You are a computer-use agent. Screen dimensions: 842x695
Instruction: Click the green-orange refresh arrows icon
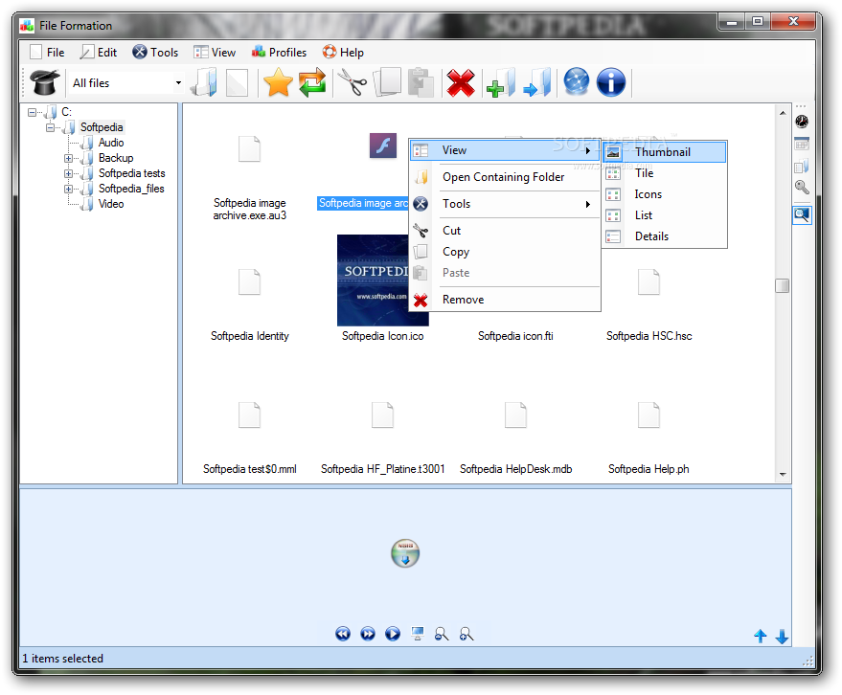tap(312, 82)
